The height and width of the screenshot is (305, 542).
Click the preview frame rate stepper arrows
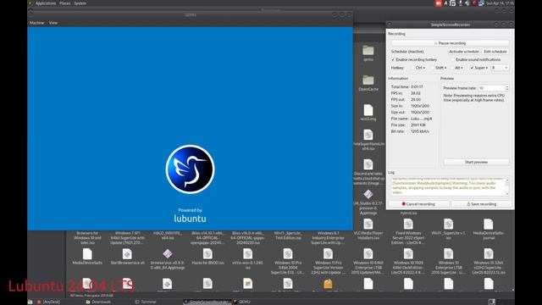(x=506, y=88)
